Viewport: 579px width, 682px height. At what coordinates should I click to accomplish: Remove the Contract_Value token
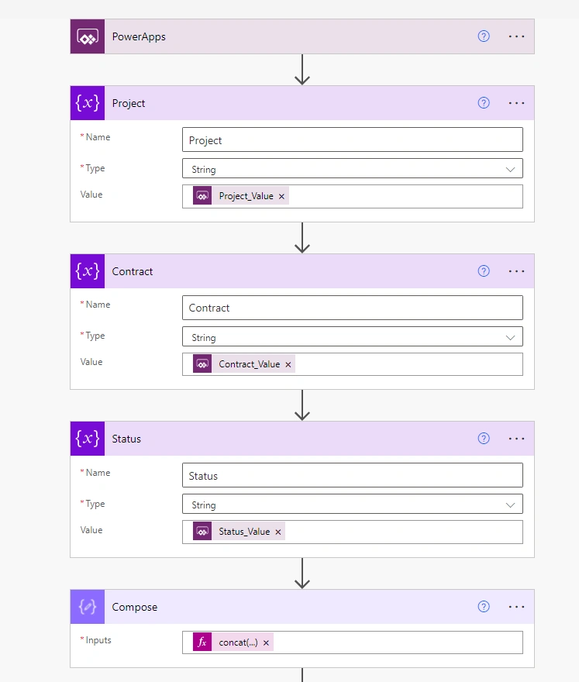click(288, 364)
